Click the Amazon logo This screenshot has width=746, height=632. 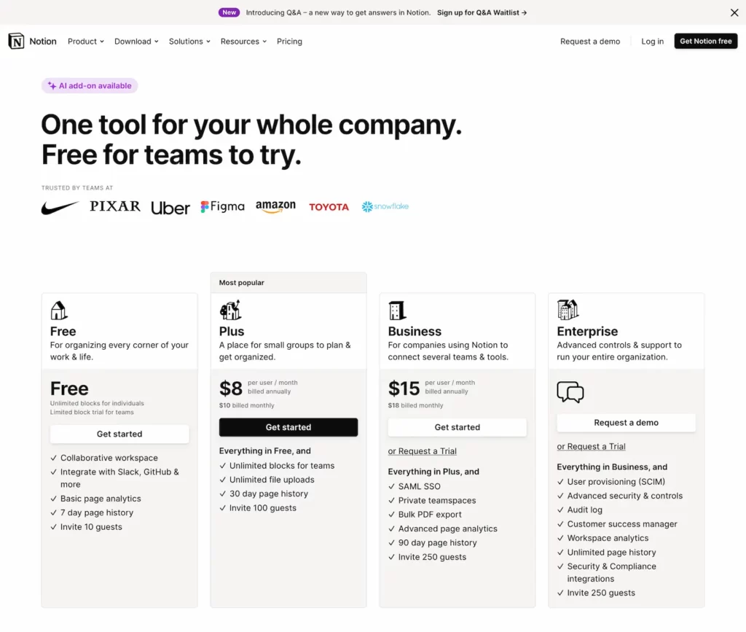click(x=275, y=206)
